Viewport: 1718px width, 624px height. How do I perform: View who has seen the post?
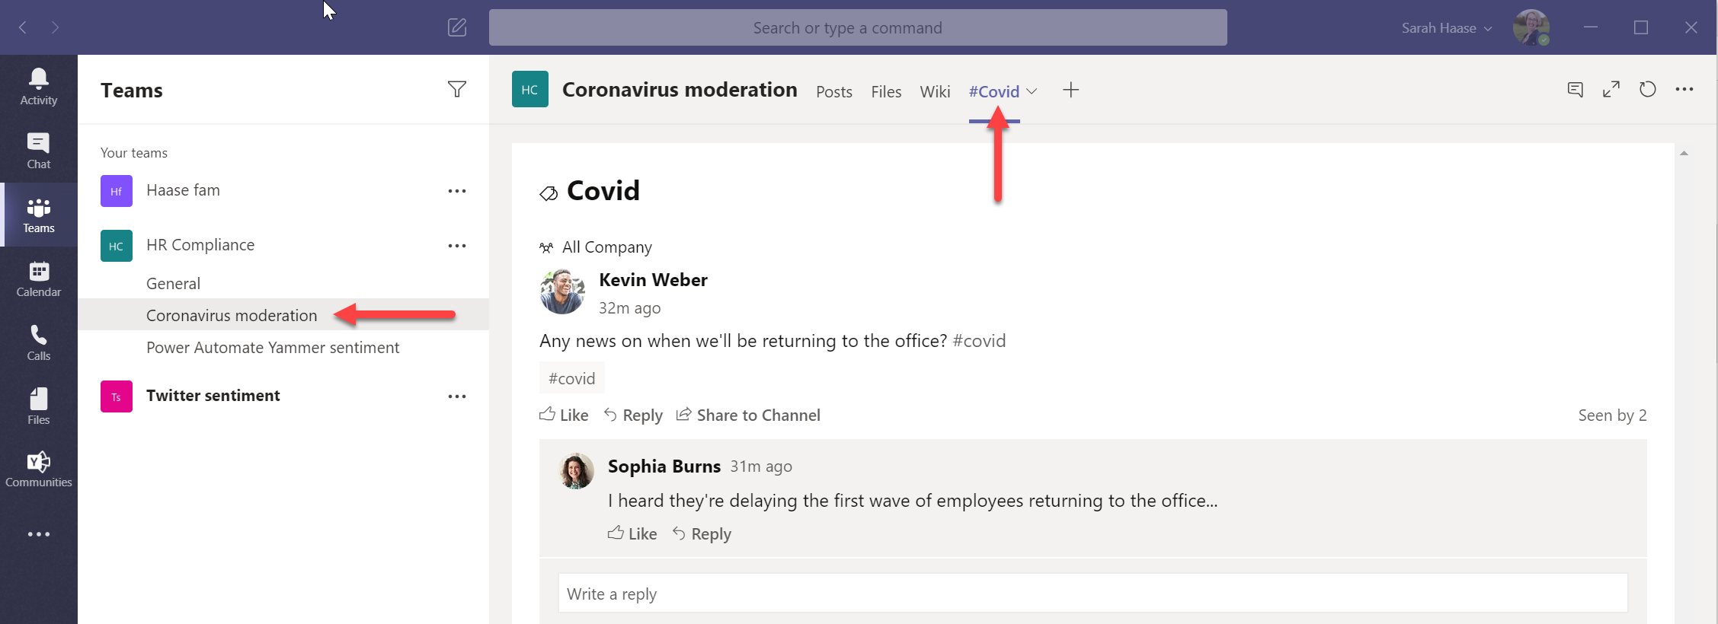pos(1612,415)
